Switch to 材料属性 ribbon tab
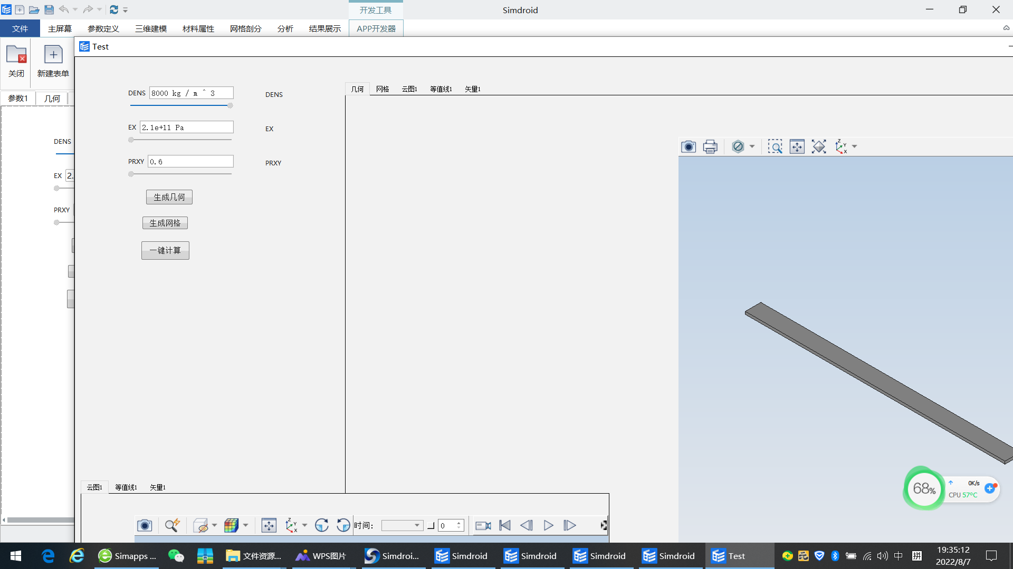 tap(198, 28)
